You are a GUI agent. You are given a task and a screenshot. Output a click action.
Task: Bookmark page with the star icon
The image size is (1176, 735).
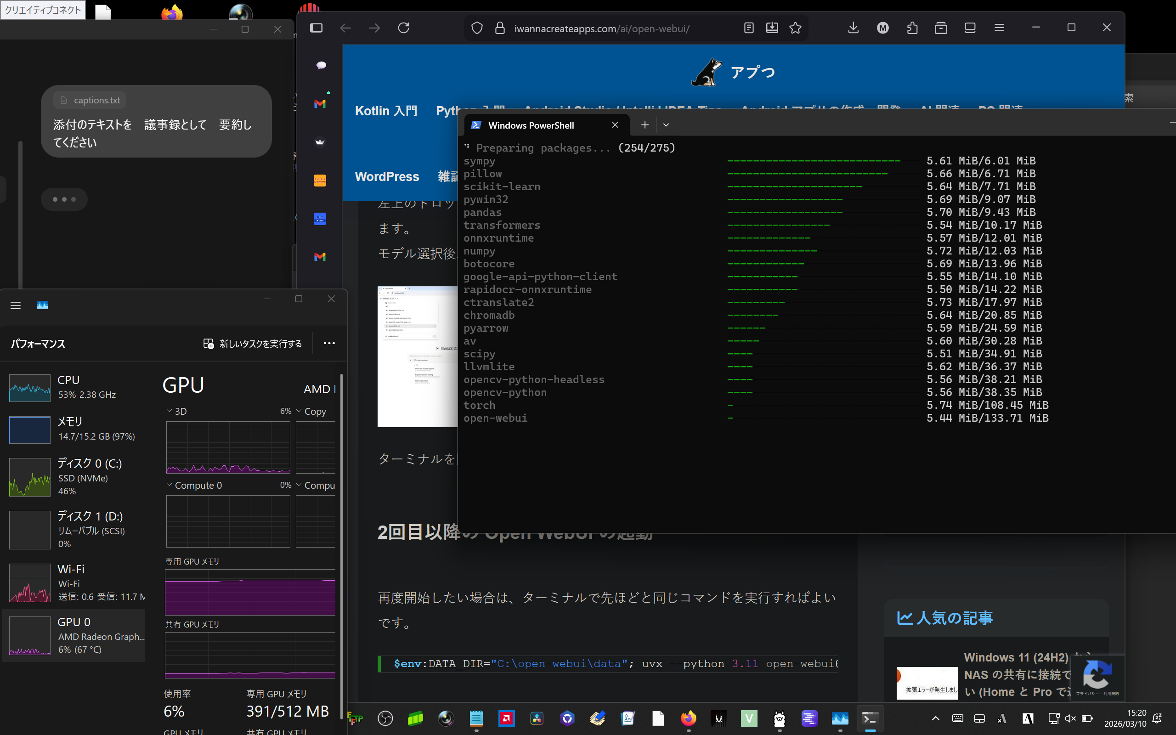(x=795, y=28)
